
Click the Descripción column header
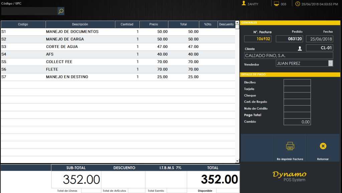click(x=80, y=24)
